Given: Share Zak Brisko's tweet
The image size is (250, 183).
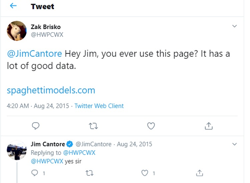Looking at the screenshot, I should pyautogui.click(x=208, y=126).
